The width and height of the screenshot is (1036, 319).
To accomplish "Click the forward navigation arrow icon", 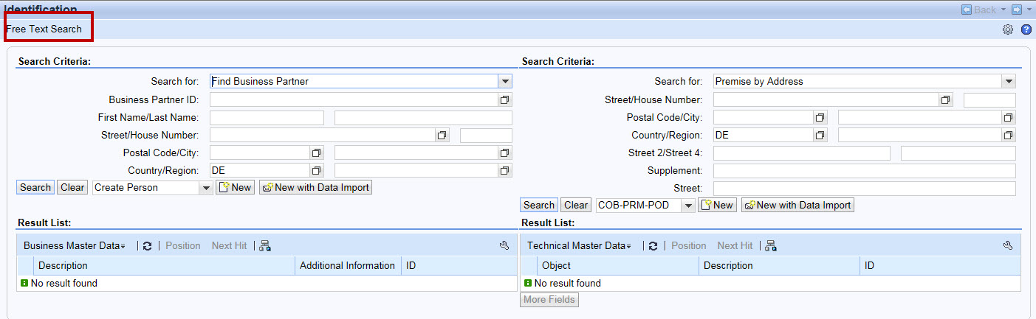I will click(1017, 10).
